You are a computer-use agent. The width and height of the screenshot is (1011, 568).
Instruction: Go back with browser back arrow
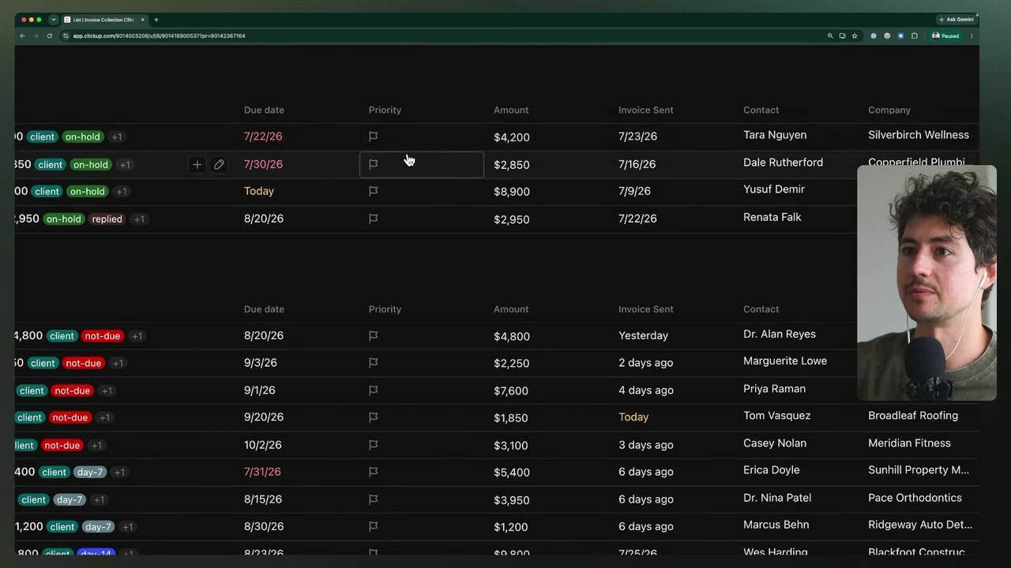[x=22, y=35]
